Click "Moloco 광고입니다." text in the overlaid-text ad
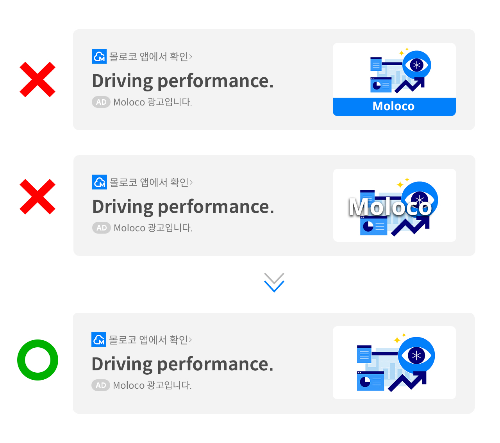This screenshot has height=443, width=500. pyautogui.click(x=153, y=228)
